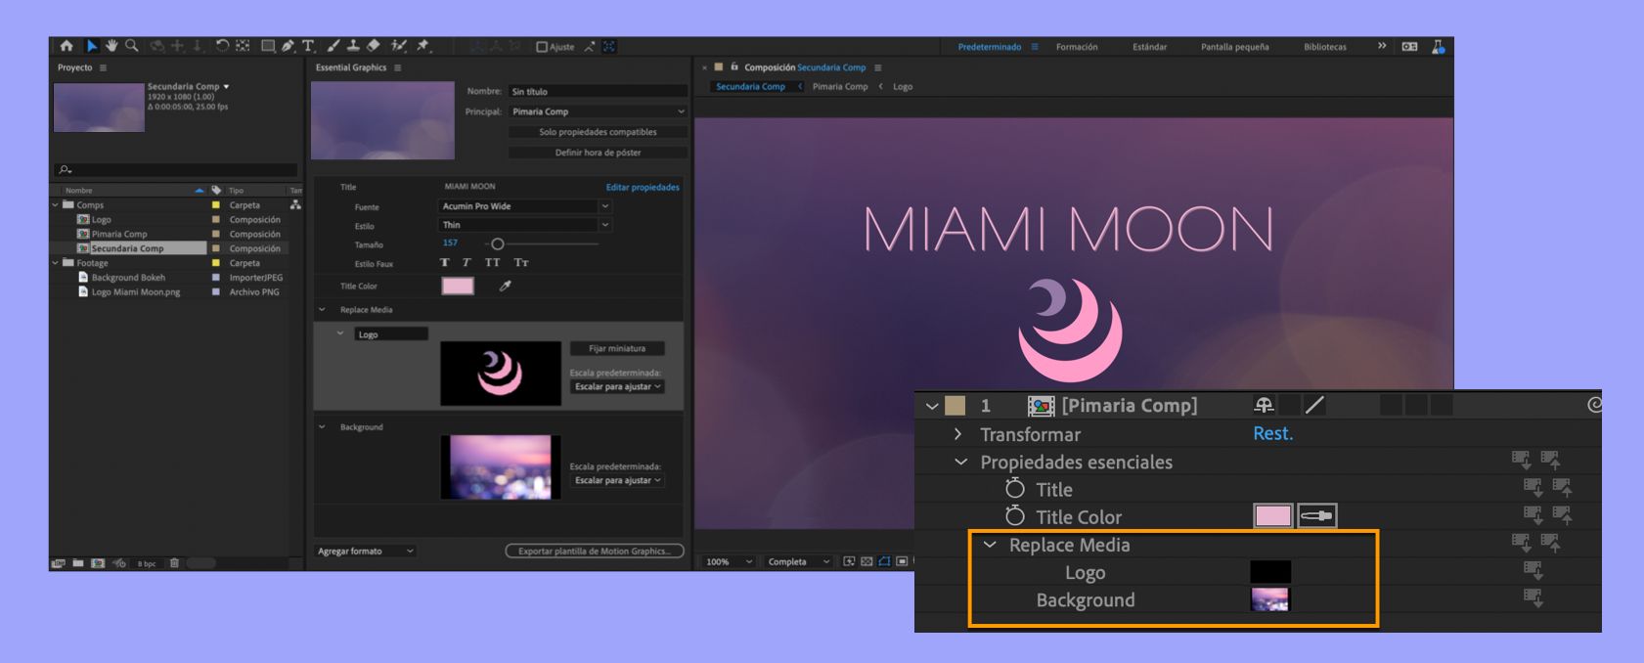This screenshot has height=663, width=1644.
Task: Click the Editar propiedades link
Action: tap(643, 187)
